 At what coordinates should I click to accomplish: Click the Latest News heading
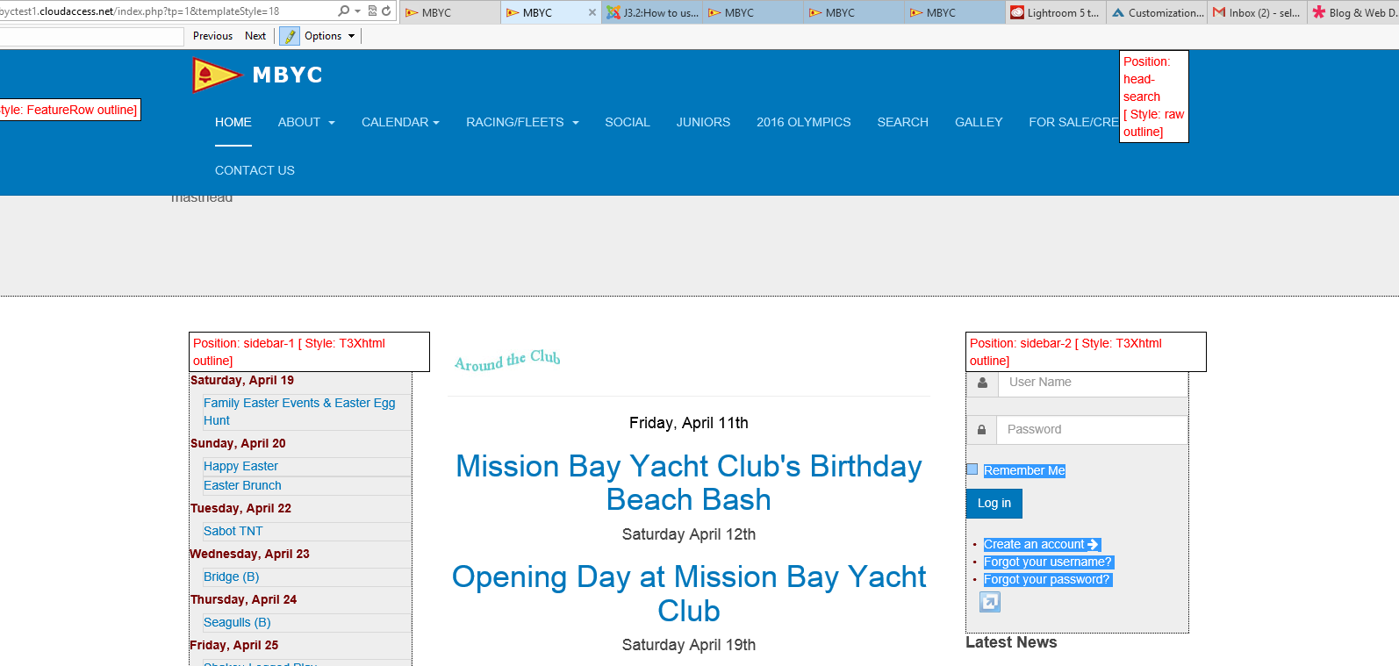tap(1011, 642)
